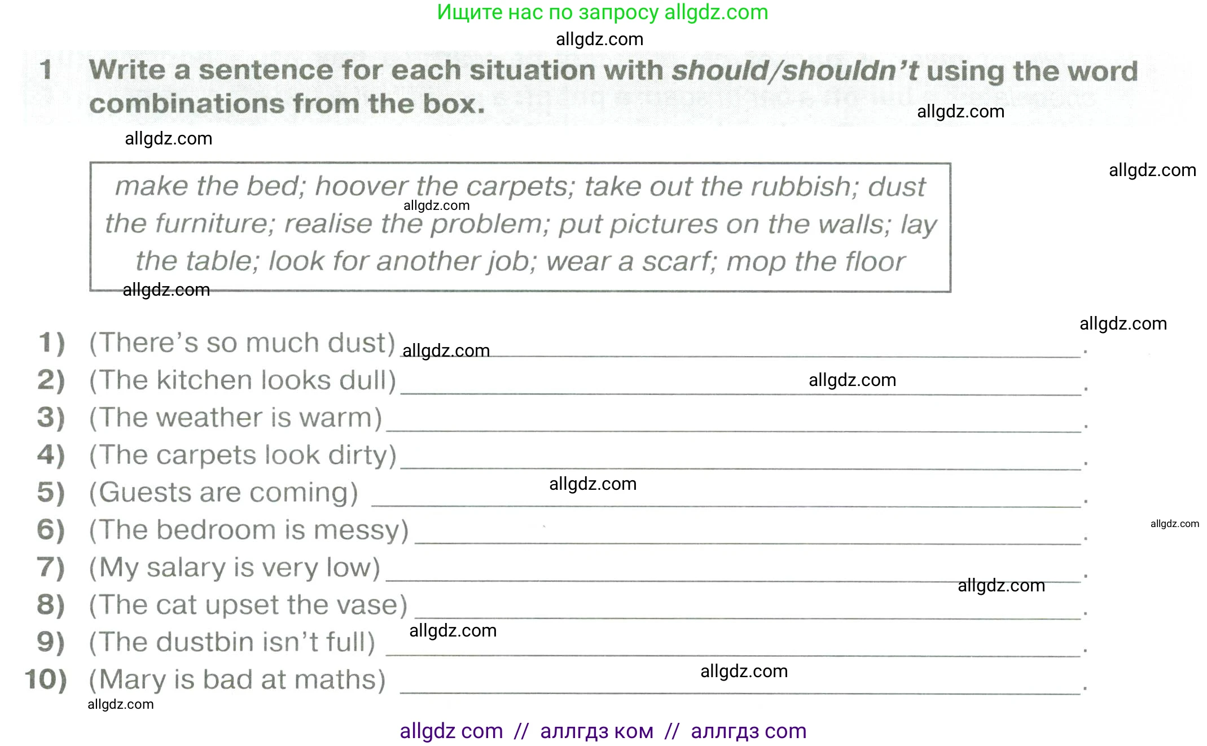Click the purple 'аллгдз ком' footer text
The width and height of the screenshot is (1207, 746).
click(596, 731)
